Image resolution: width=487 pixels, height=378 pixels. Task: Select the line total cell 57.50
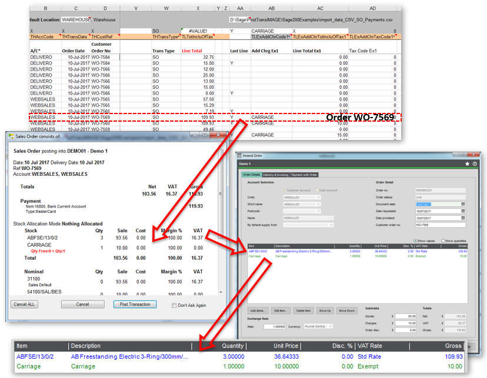[198, 99]
